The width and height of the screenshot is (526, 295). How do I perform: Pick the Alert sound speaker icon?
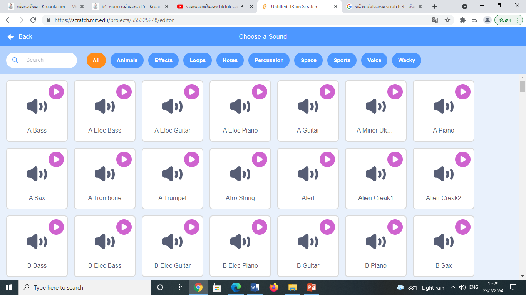pos(308,174)
